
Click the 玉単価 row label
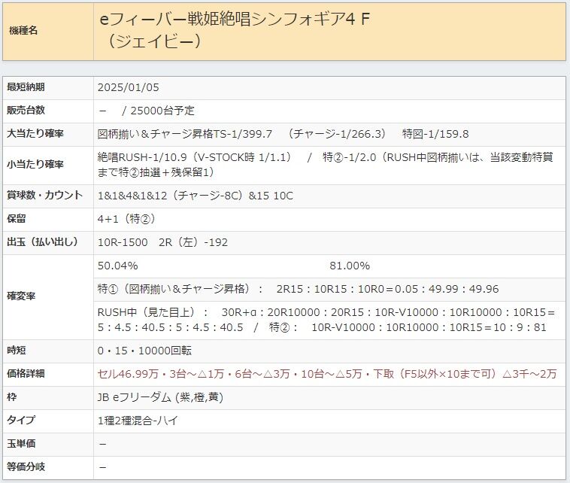[21, 444]
